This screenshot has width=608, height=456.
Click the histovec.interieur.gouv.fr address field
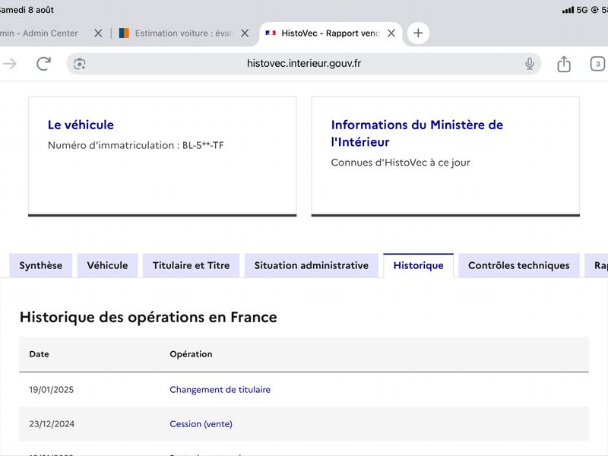pos(303,64)
